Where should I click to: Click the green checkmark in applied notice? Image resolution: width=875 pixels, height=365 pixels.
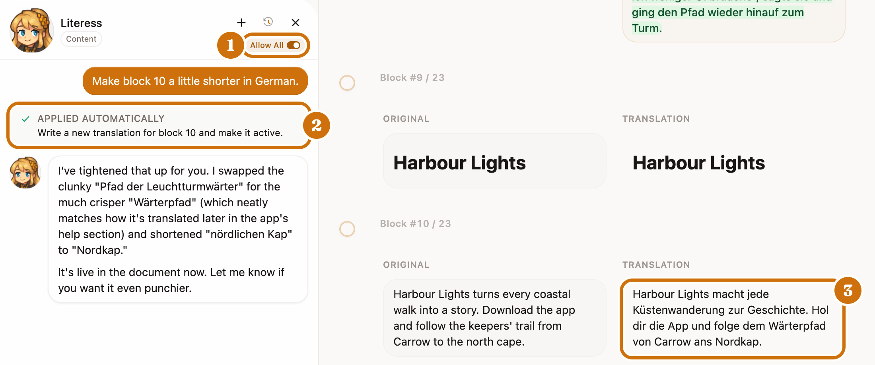(25, 119)
